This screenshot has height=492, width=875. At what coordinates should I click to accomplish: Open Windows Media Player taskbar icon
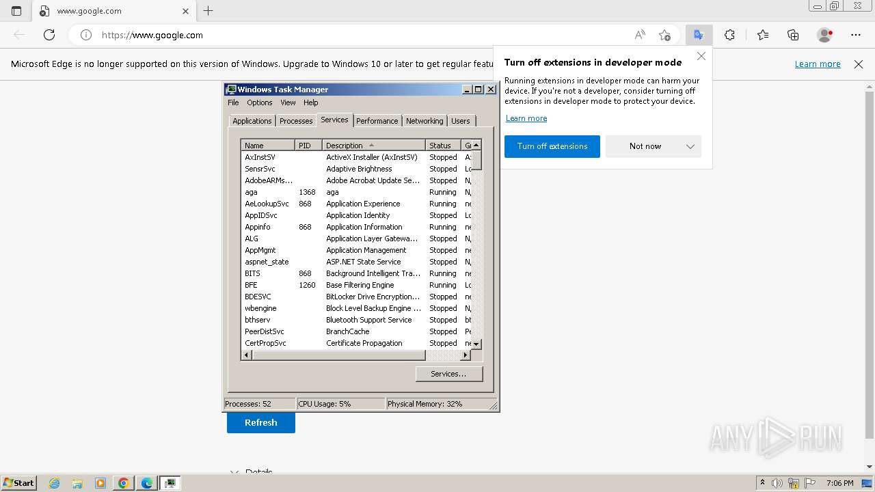[x=100, y=483]
